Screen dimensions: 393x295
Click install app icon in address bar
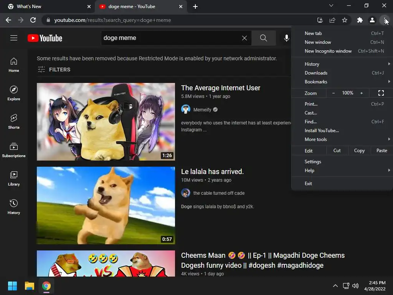(320, 20)
